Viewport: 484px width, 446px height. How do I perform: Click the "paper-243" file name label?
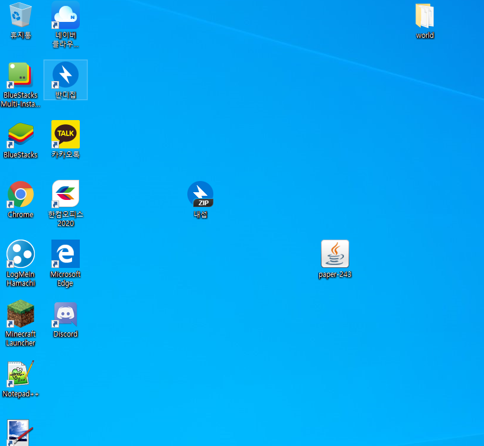coord(335,274)
